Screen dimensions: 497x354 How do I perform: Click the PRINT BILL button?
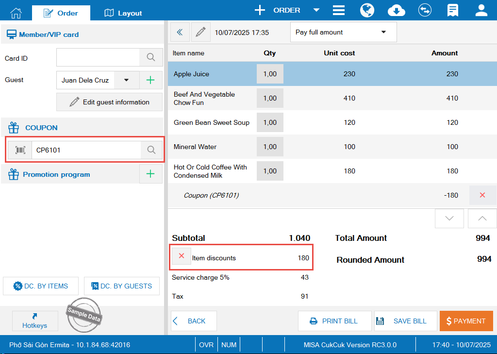[x=334, y=321]
